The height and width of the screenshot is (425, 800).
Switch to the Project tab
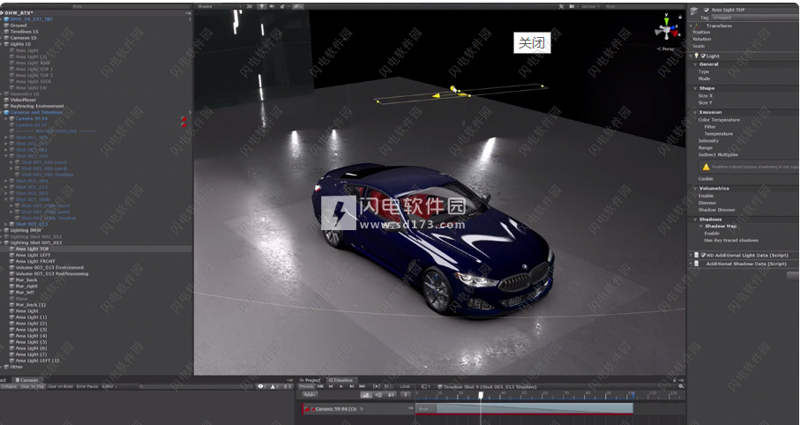[x=310, y=380]
